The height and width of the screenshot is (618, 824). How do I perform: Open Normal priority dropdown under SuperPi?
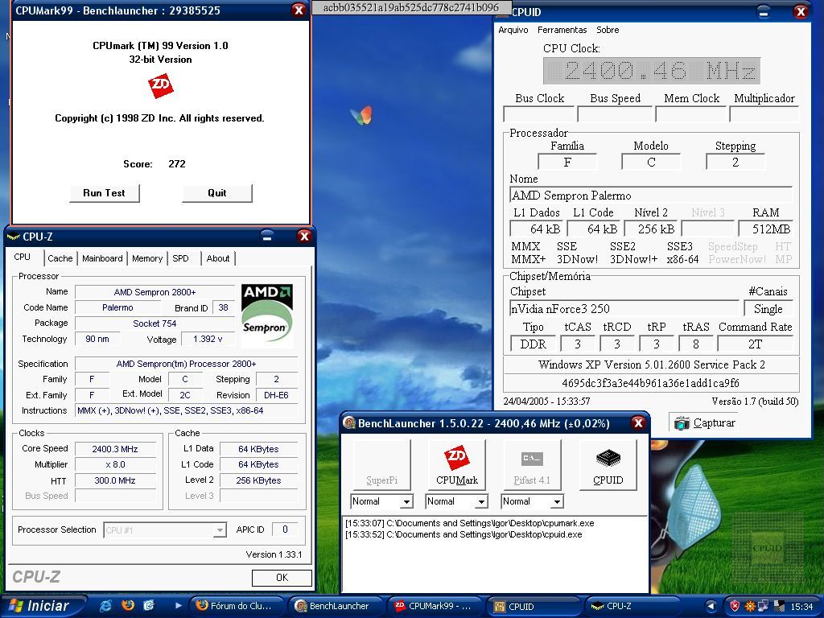click(406, 502)
